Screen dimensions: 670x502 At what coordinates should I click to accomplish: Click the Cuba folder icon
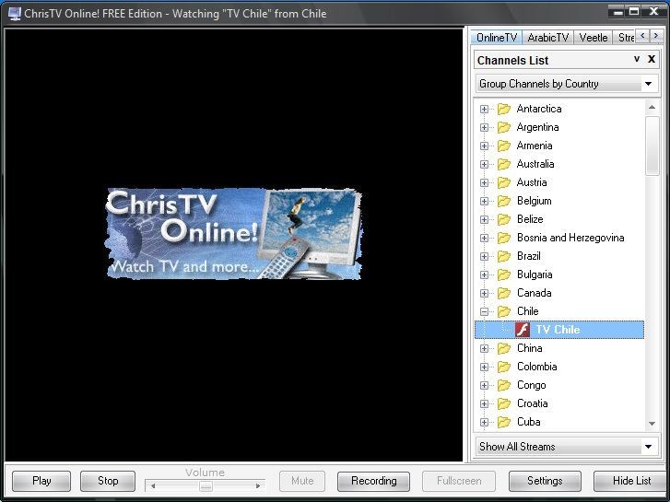[x=504, y=422]
